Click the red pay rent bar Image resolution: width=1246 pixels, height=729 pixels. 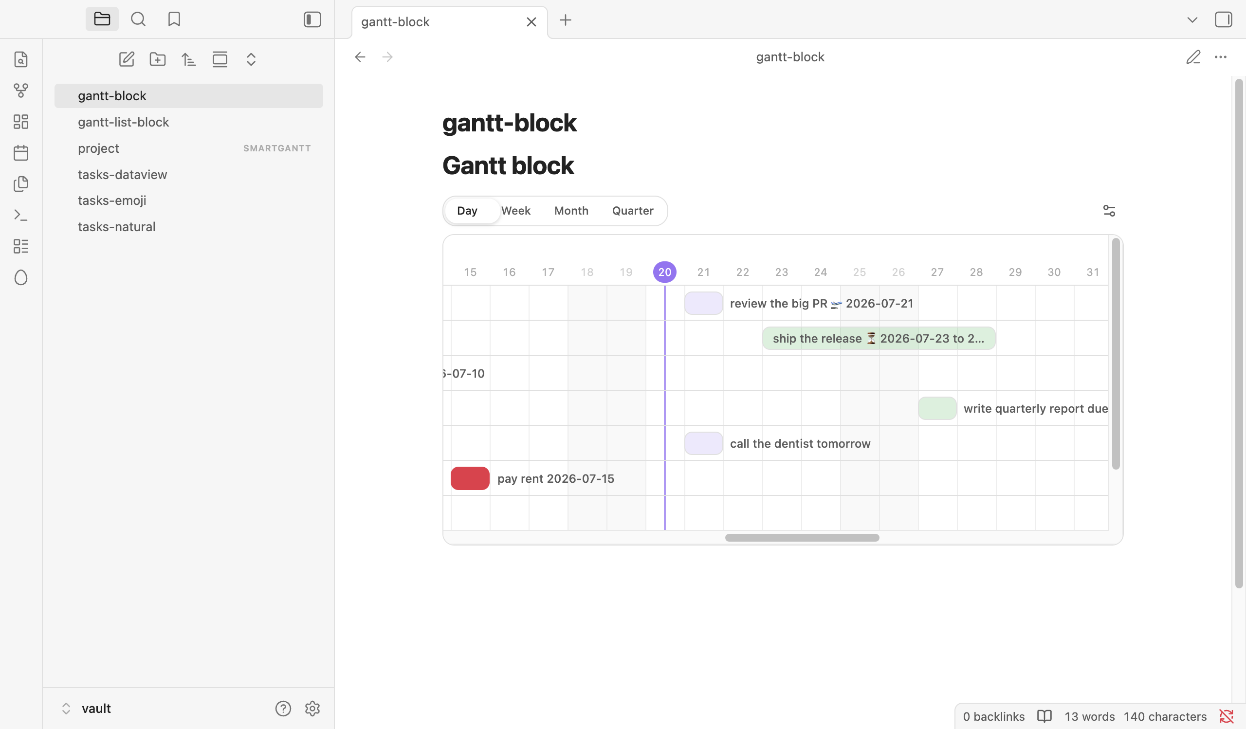coord(470,479)
